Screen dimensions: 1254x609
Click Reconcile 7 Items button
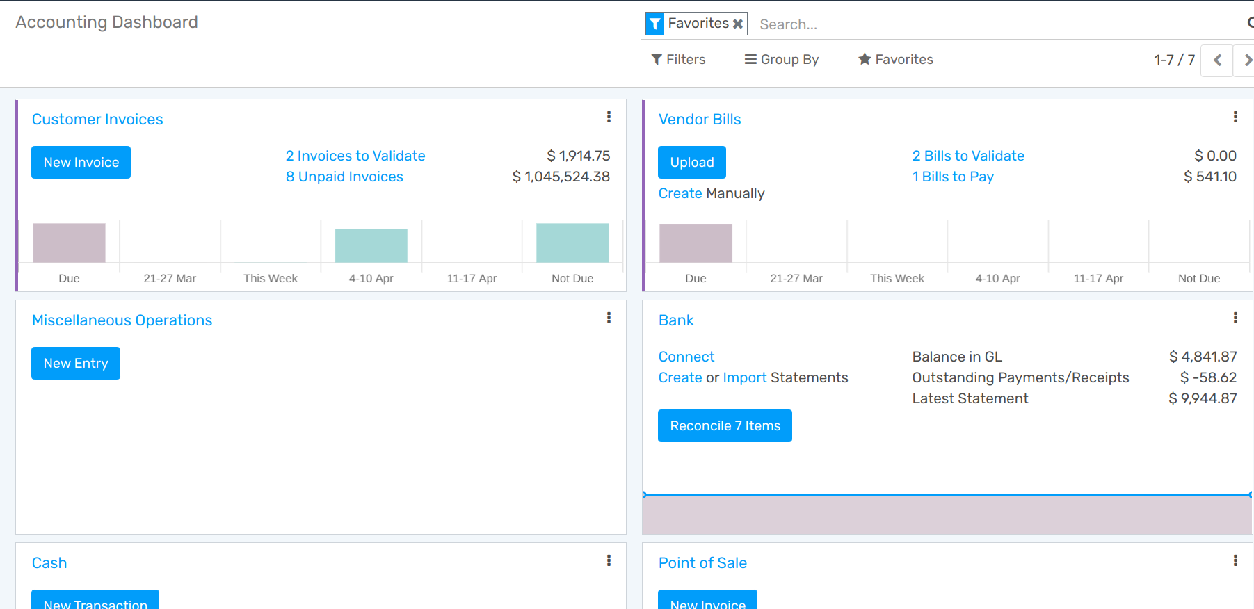pyautogui.click(x=725, y=425)
